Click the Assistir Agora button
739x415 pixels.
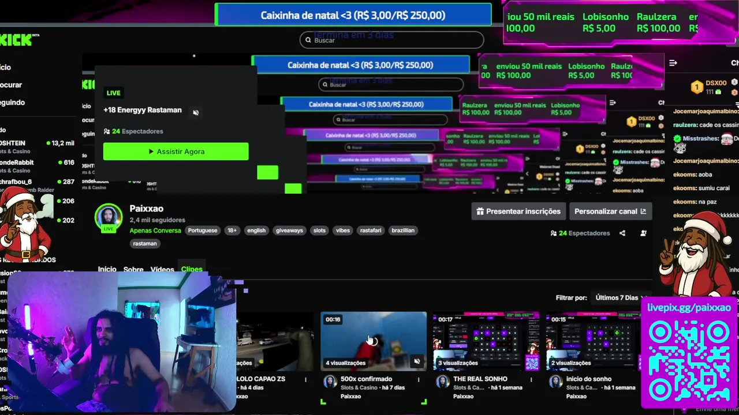tap(176, 152)
